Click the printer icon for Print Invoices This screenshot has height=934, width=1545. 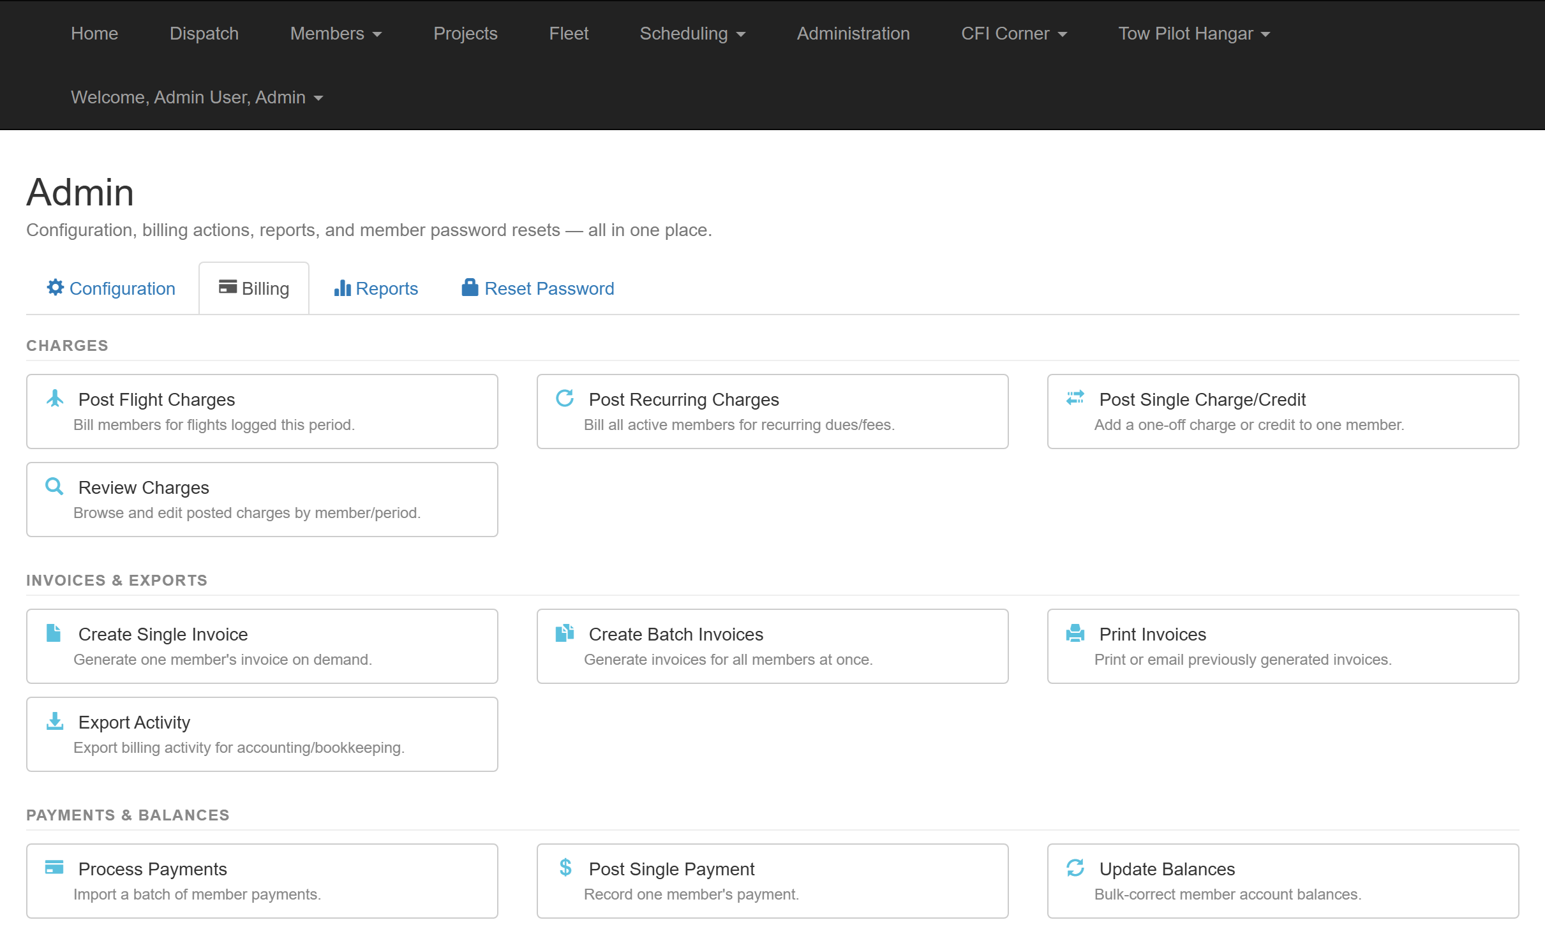coord(1075,633)
